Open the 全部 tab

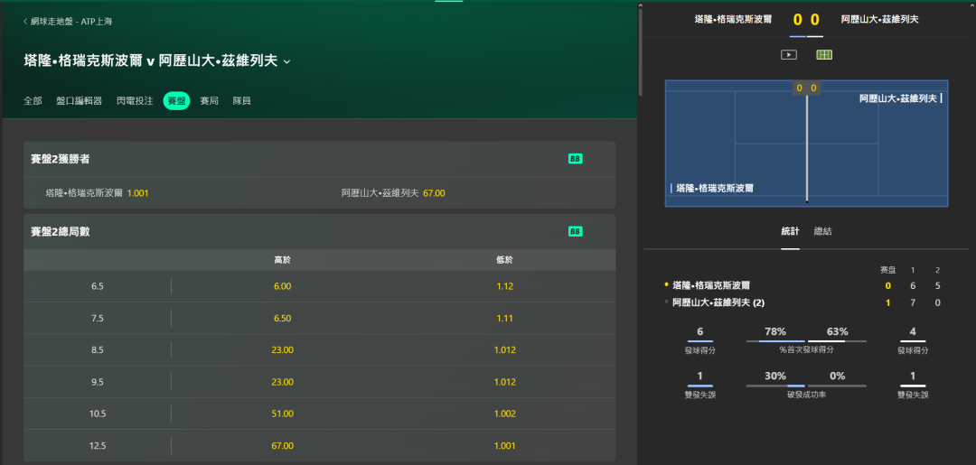pyautogui.click(x=33, y=101)
